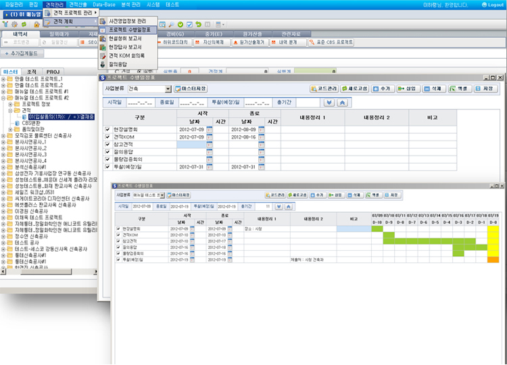Viewport: 507px width, 365px height.
Task: Expand the 품의및이관 tree folder
Action: click(x=11, y=129)
